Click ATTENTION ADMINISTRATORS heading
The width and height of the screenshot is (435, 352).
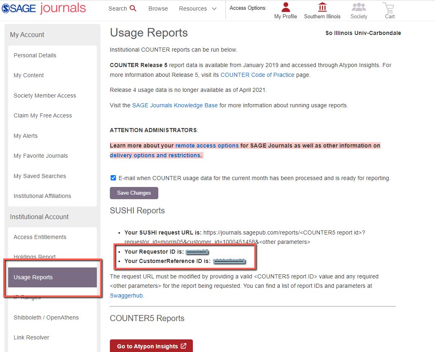[x=154, y=130]
